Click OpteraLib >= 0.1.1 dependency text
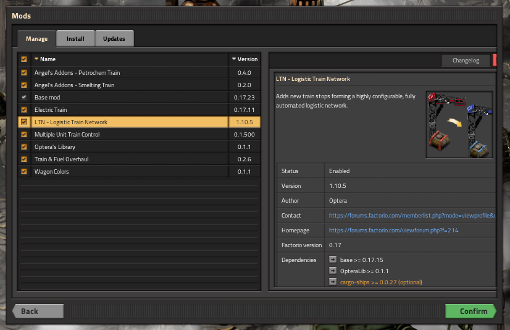Image resolution: width=510 pixels, height=330 pixels. click(364, 271)
